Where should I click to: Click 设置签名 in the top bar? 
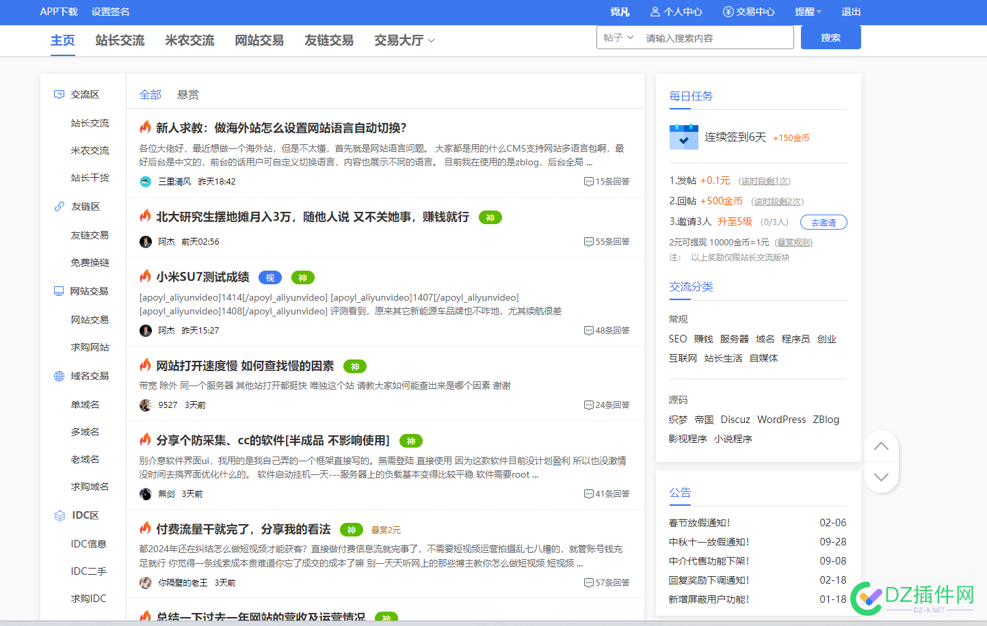coord(111,12)
